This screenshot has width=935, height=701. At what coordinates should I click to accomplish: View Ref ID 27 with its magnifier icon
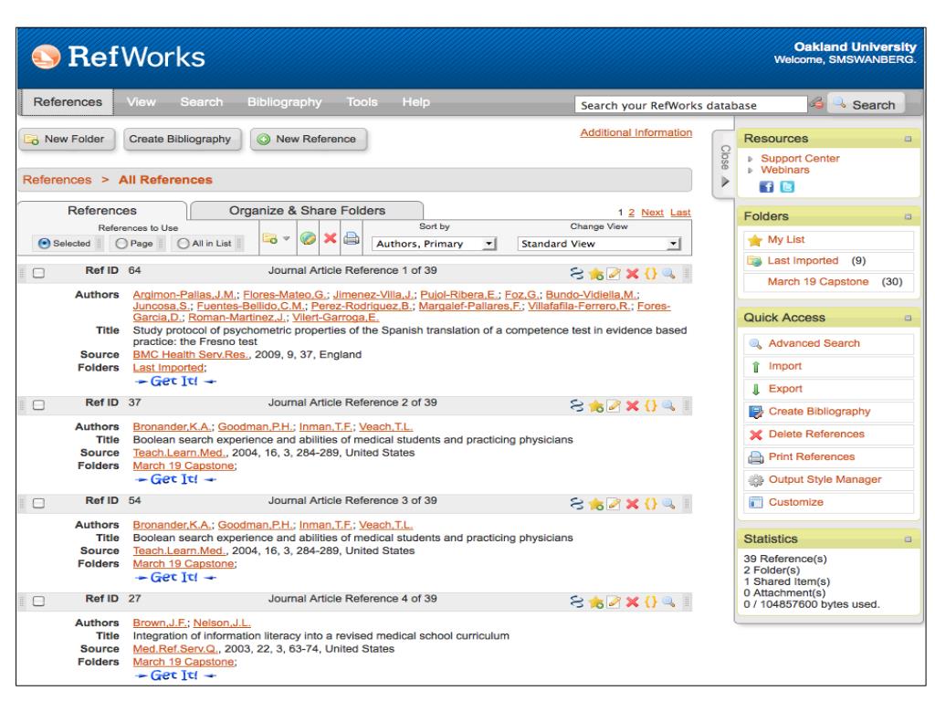click(x=668, y=602)
